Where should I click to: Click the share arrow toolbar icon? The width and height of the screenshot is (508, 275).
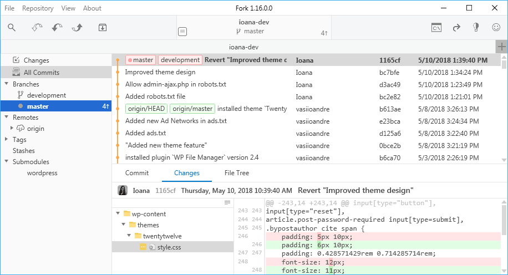click(x=456, y=28)
